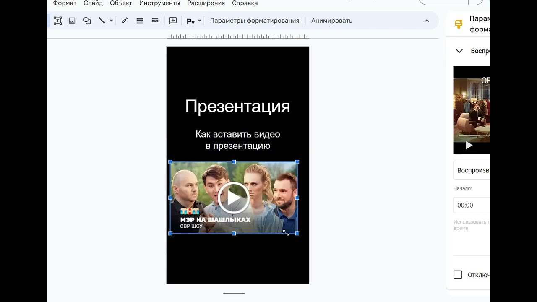Select the Text box tool
The width and height of the screenshot is (537, 302).
click(58, 21)
